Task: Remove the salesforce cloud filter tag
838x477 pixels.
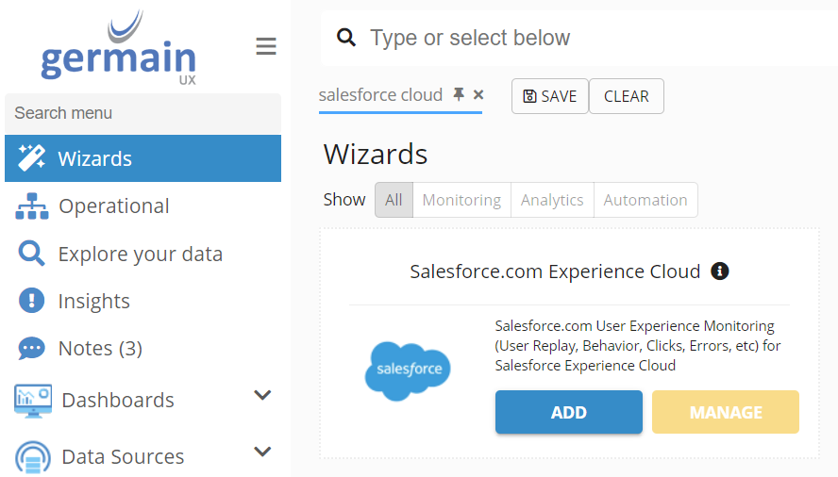Action: click(x=478, y=94)
